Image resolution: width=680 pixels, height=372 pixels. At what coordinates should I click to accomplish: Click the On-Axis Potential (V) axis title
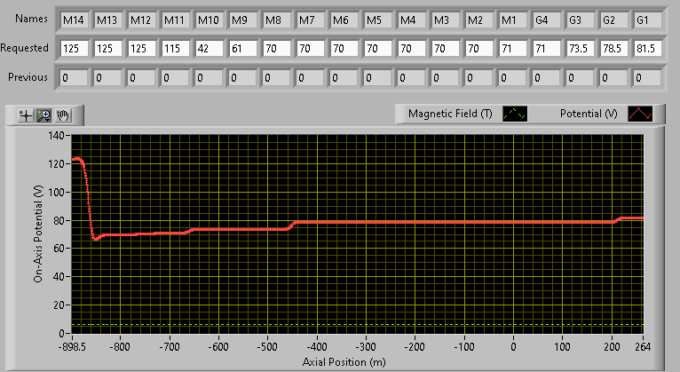[x=38, y=234]
